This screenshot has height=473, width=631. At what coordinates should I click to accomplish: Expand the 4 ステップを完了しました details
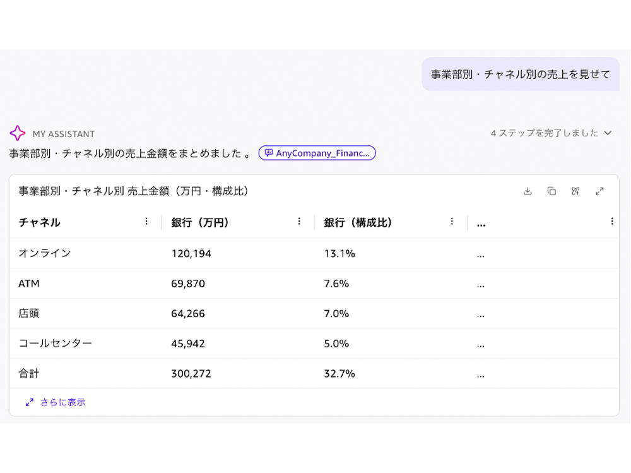551,133
